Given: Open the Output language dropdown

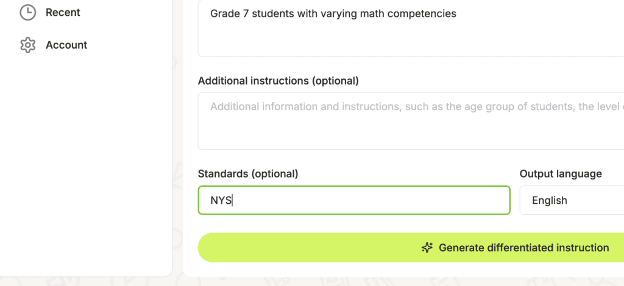Looking at the screenshot, I should click(572, 200).
